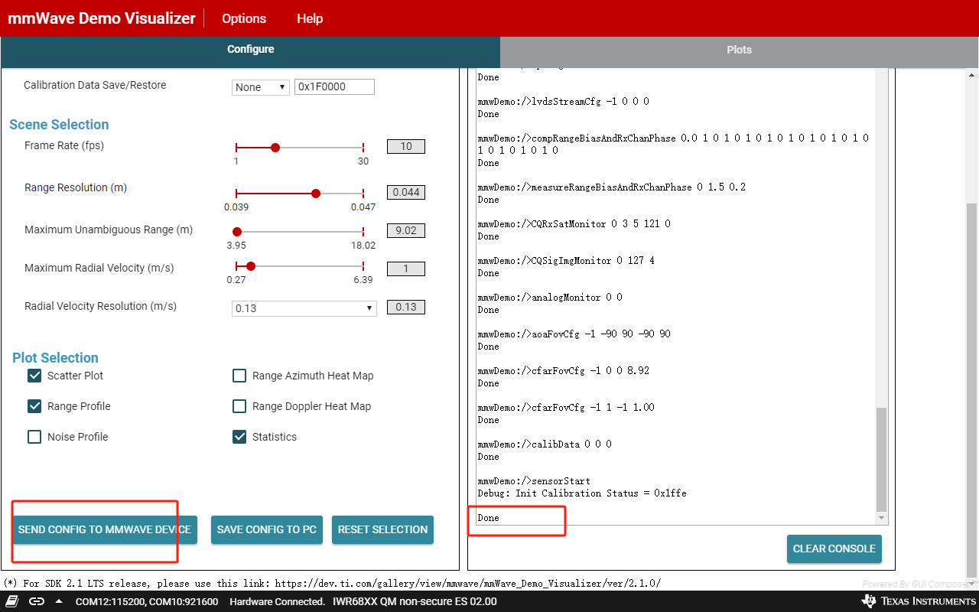Open the Radial Velocity Resolution dropdown
This screenshot has height=612, width=979.
point(304,308)
